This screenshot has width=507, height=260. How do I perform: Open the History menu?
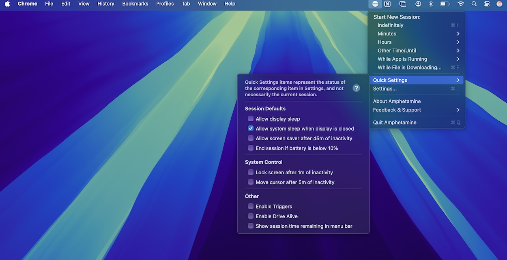(x=106, y=4)
